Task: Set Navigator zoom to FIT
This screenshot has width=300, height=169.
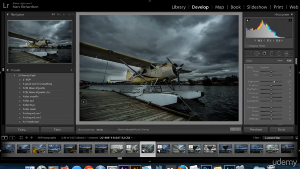Action: pos(53,15)
